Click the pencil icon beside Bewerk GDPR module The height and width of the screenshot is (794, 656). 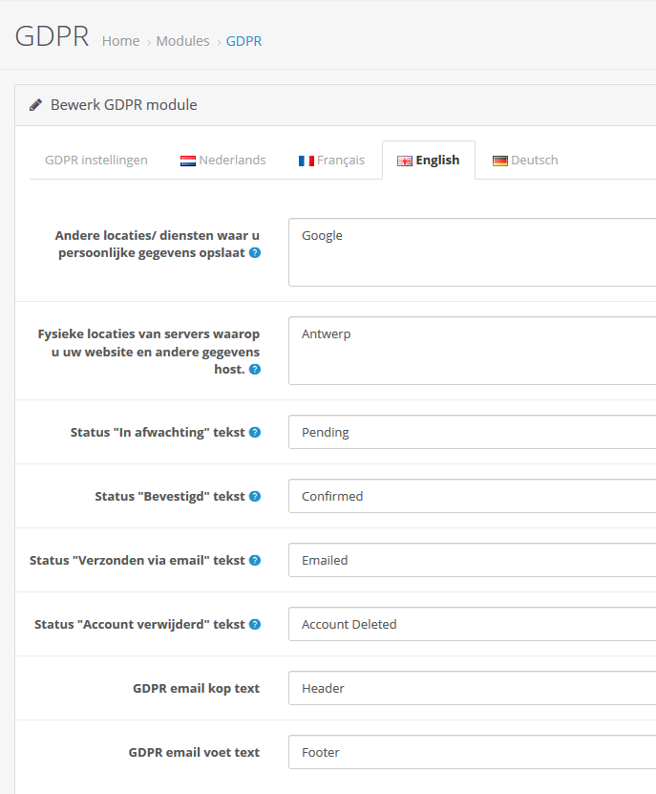point(35,105)
